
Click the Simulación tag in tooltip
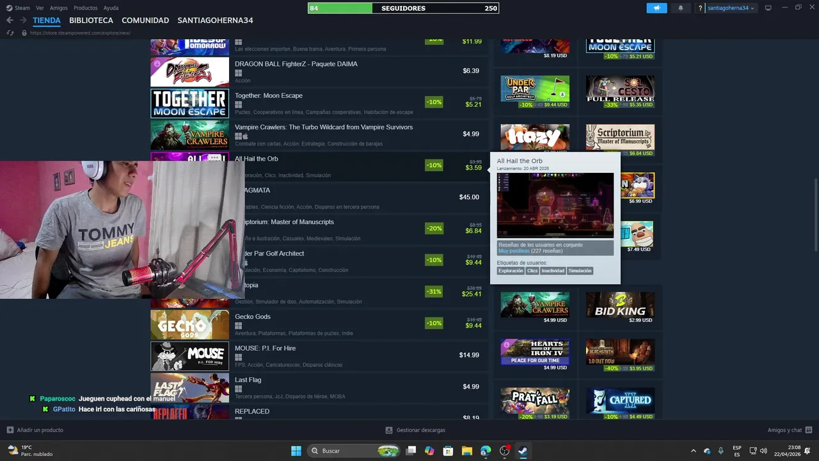pos(580,271)
